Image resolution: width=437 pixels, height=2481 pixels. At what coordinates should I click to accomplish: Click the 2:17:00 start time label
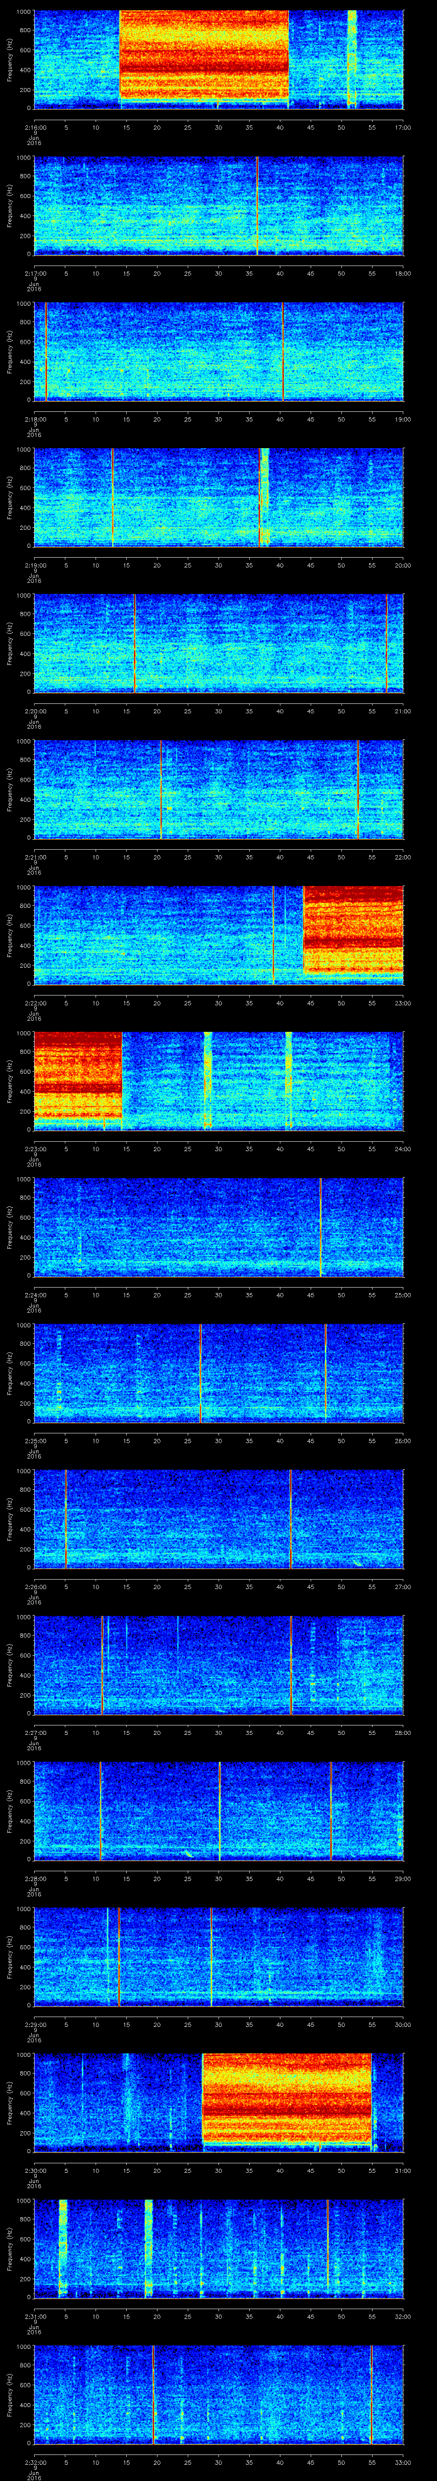pyautogui.click(x=35, y=274)
